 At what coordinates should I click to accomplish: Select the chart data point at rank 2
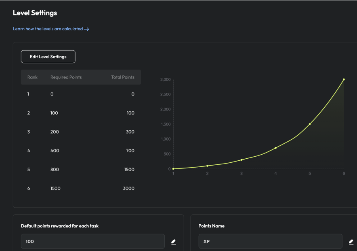coord(207,166)
